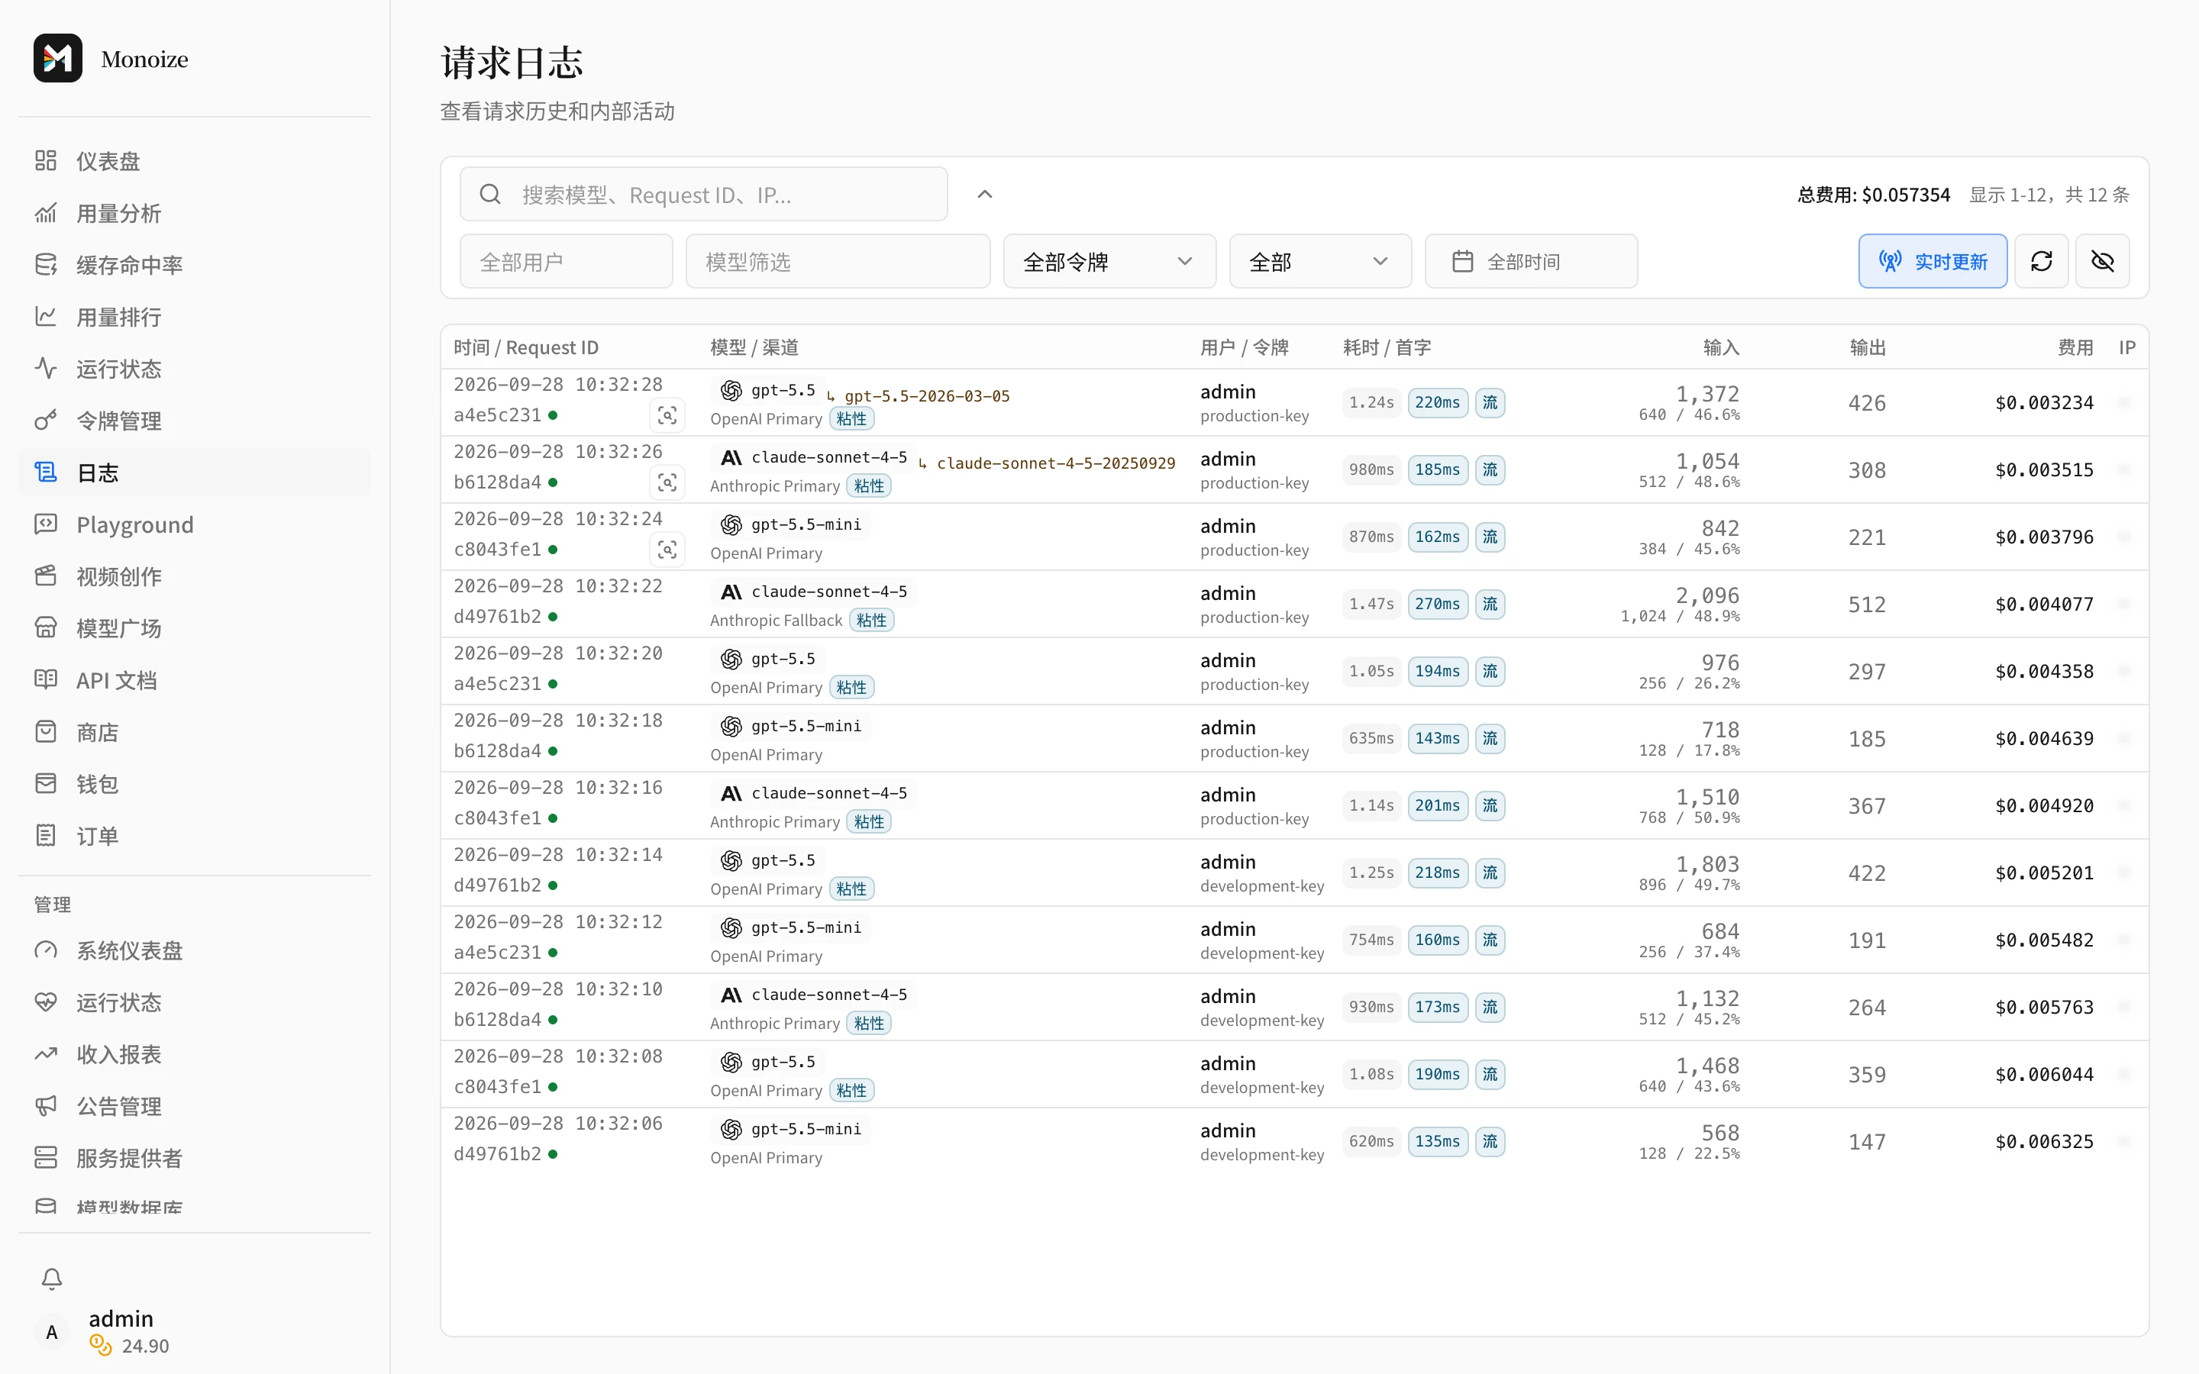Viewport: 2199px width, 1374px height.
Task: Click scan icon in b6128da4 10:32:26 row
Action: pos(667,482)
